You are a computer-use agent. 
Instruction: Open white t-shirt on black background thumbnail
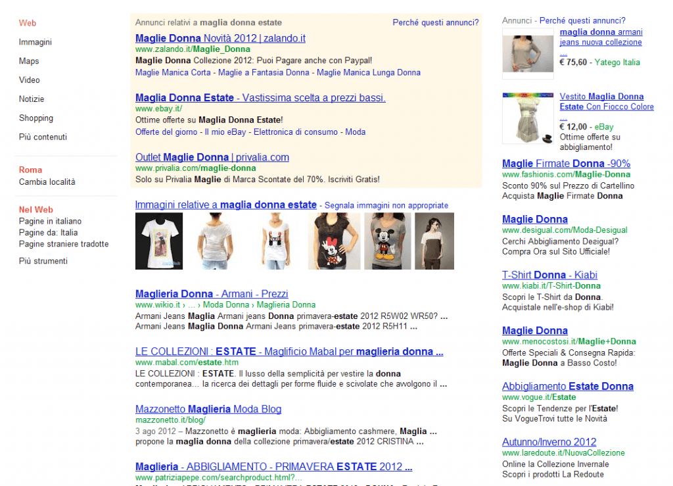(x=159, y=241)
